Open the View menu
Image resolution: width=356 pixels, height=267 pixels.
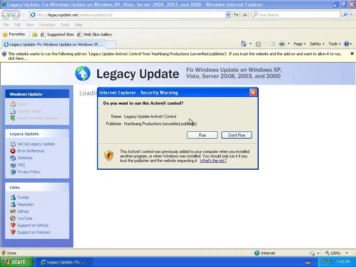click(30, 25)
